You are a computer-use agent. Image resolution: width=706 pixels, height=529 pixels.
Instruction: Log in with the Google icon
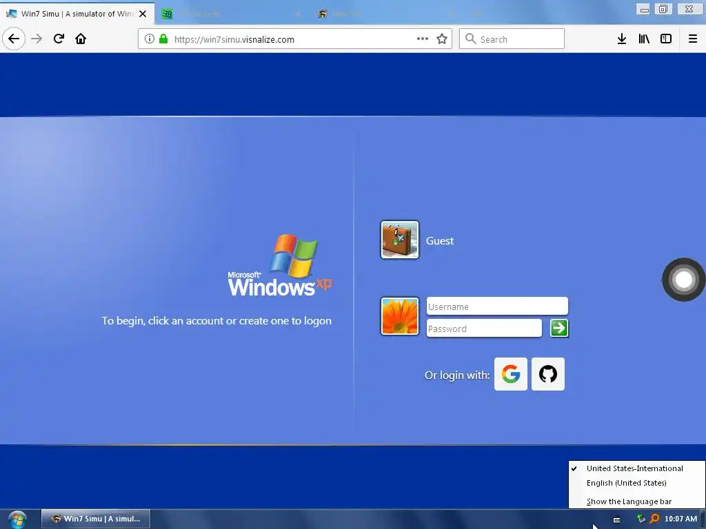click(x=511, y=374)
